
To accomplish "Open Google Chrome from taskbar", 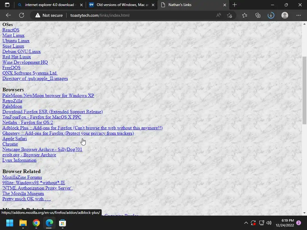I will coord(36,223).
